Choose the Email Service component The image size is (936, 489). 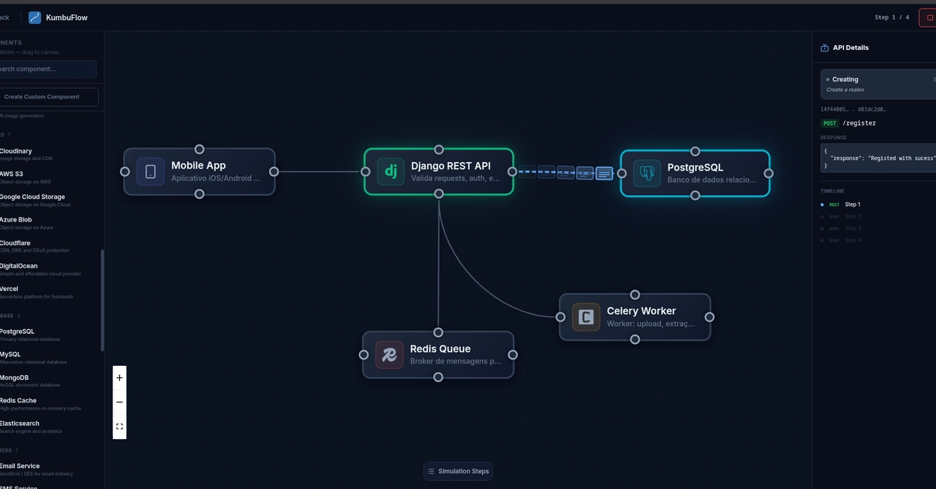(50, 469)
